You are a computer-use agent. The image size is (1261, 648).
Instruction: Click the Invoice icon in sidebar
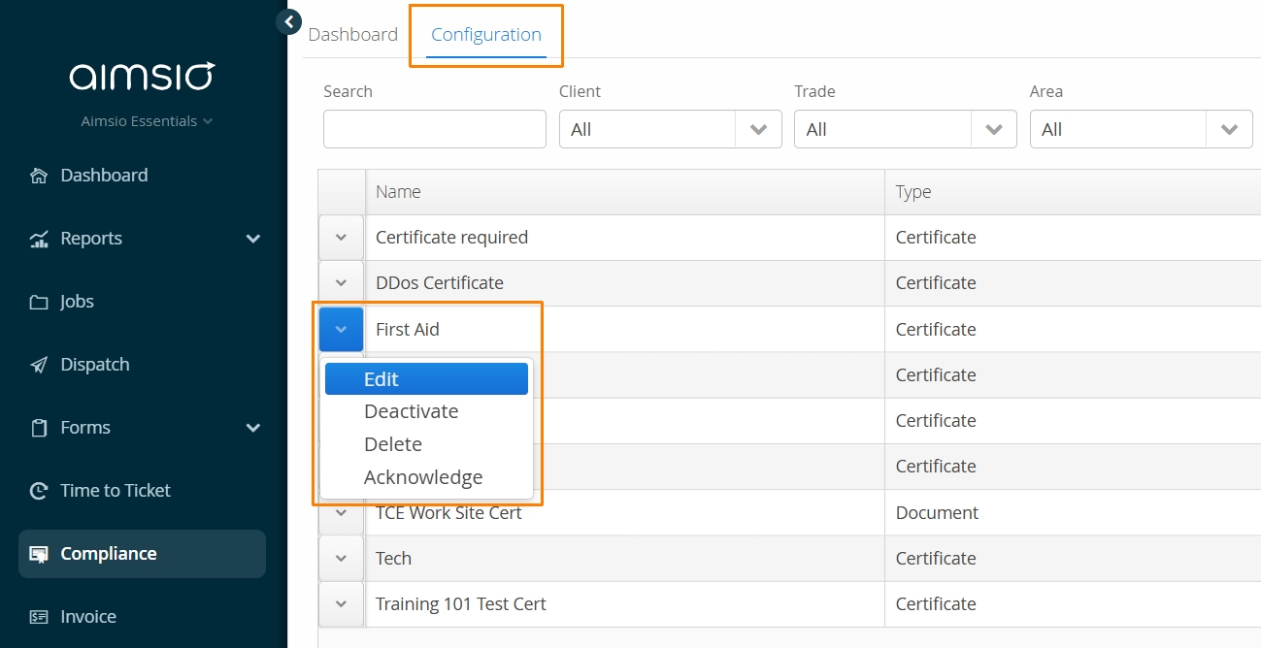tap(39, 617)
